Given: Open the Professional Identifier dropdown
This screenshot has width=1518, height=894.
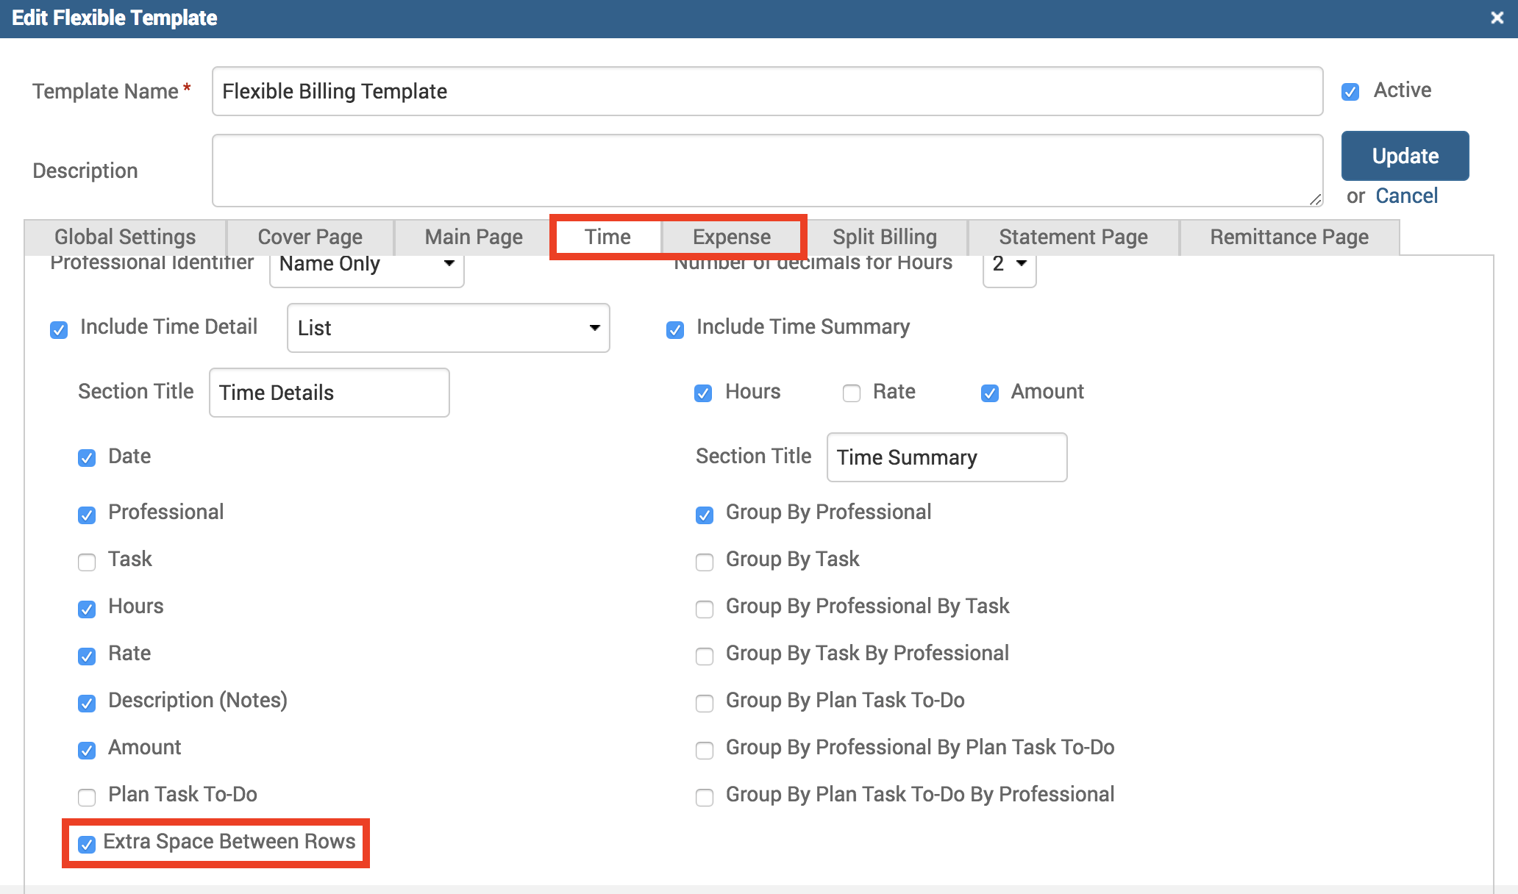Looking at the screenshot, I should point(366,265).
